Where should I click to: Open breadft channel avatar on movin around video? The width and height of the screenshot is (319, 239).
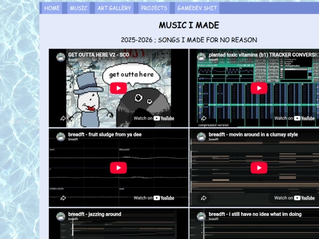click(x=201, y=137)
